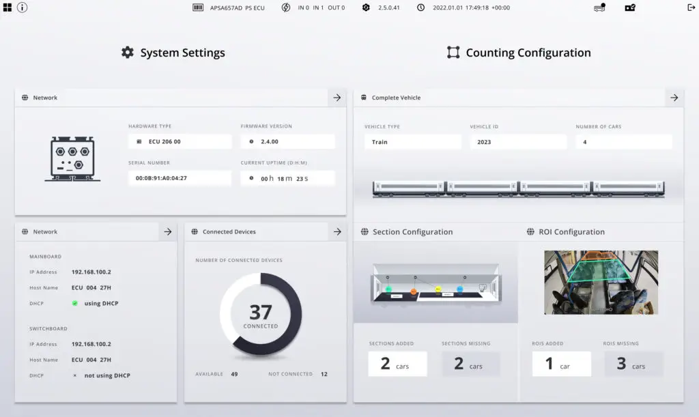699x417 pixels.
Task: Open the dashboard grid menu icon
Action: click(x=8, y=8)
